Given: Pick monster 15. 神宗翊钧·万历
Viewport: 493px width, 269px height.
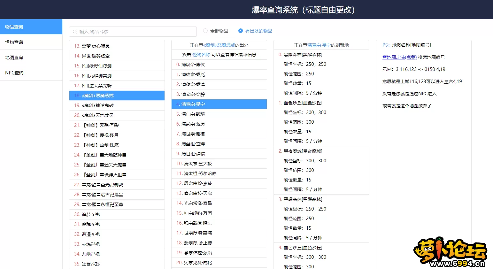Looking at the screenshot, I should [x=219, y=213].
